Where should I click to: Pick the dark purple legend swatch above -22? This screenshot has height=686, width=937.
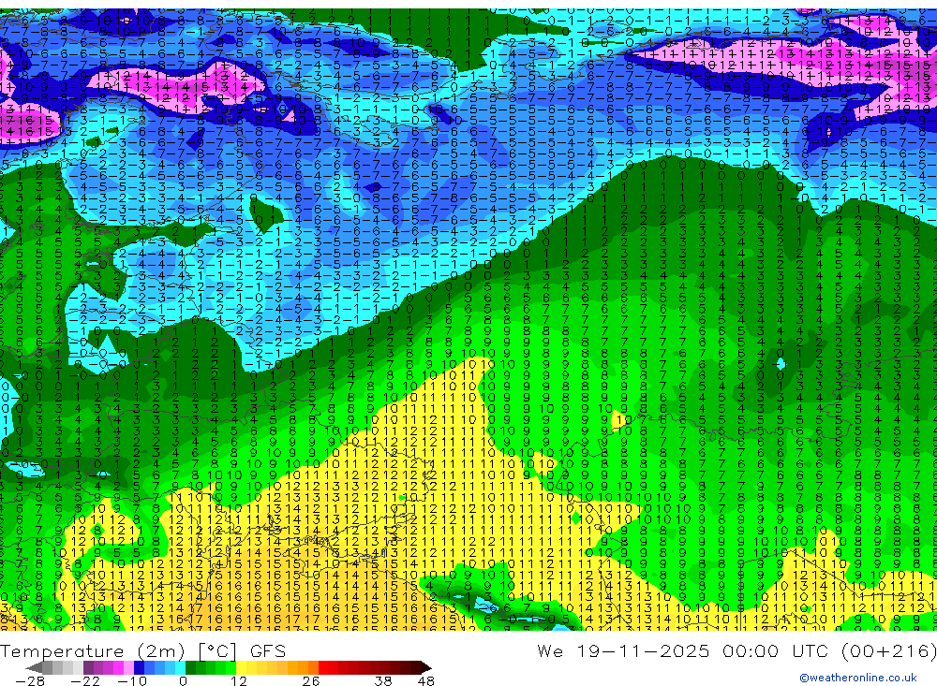pos(88,668)
